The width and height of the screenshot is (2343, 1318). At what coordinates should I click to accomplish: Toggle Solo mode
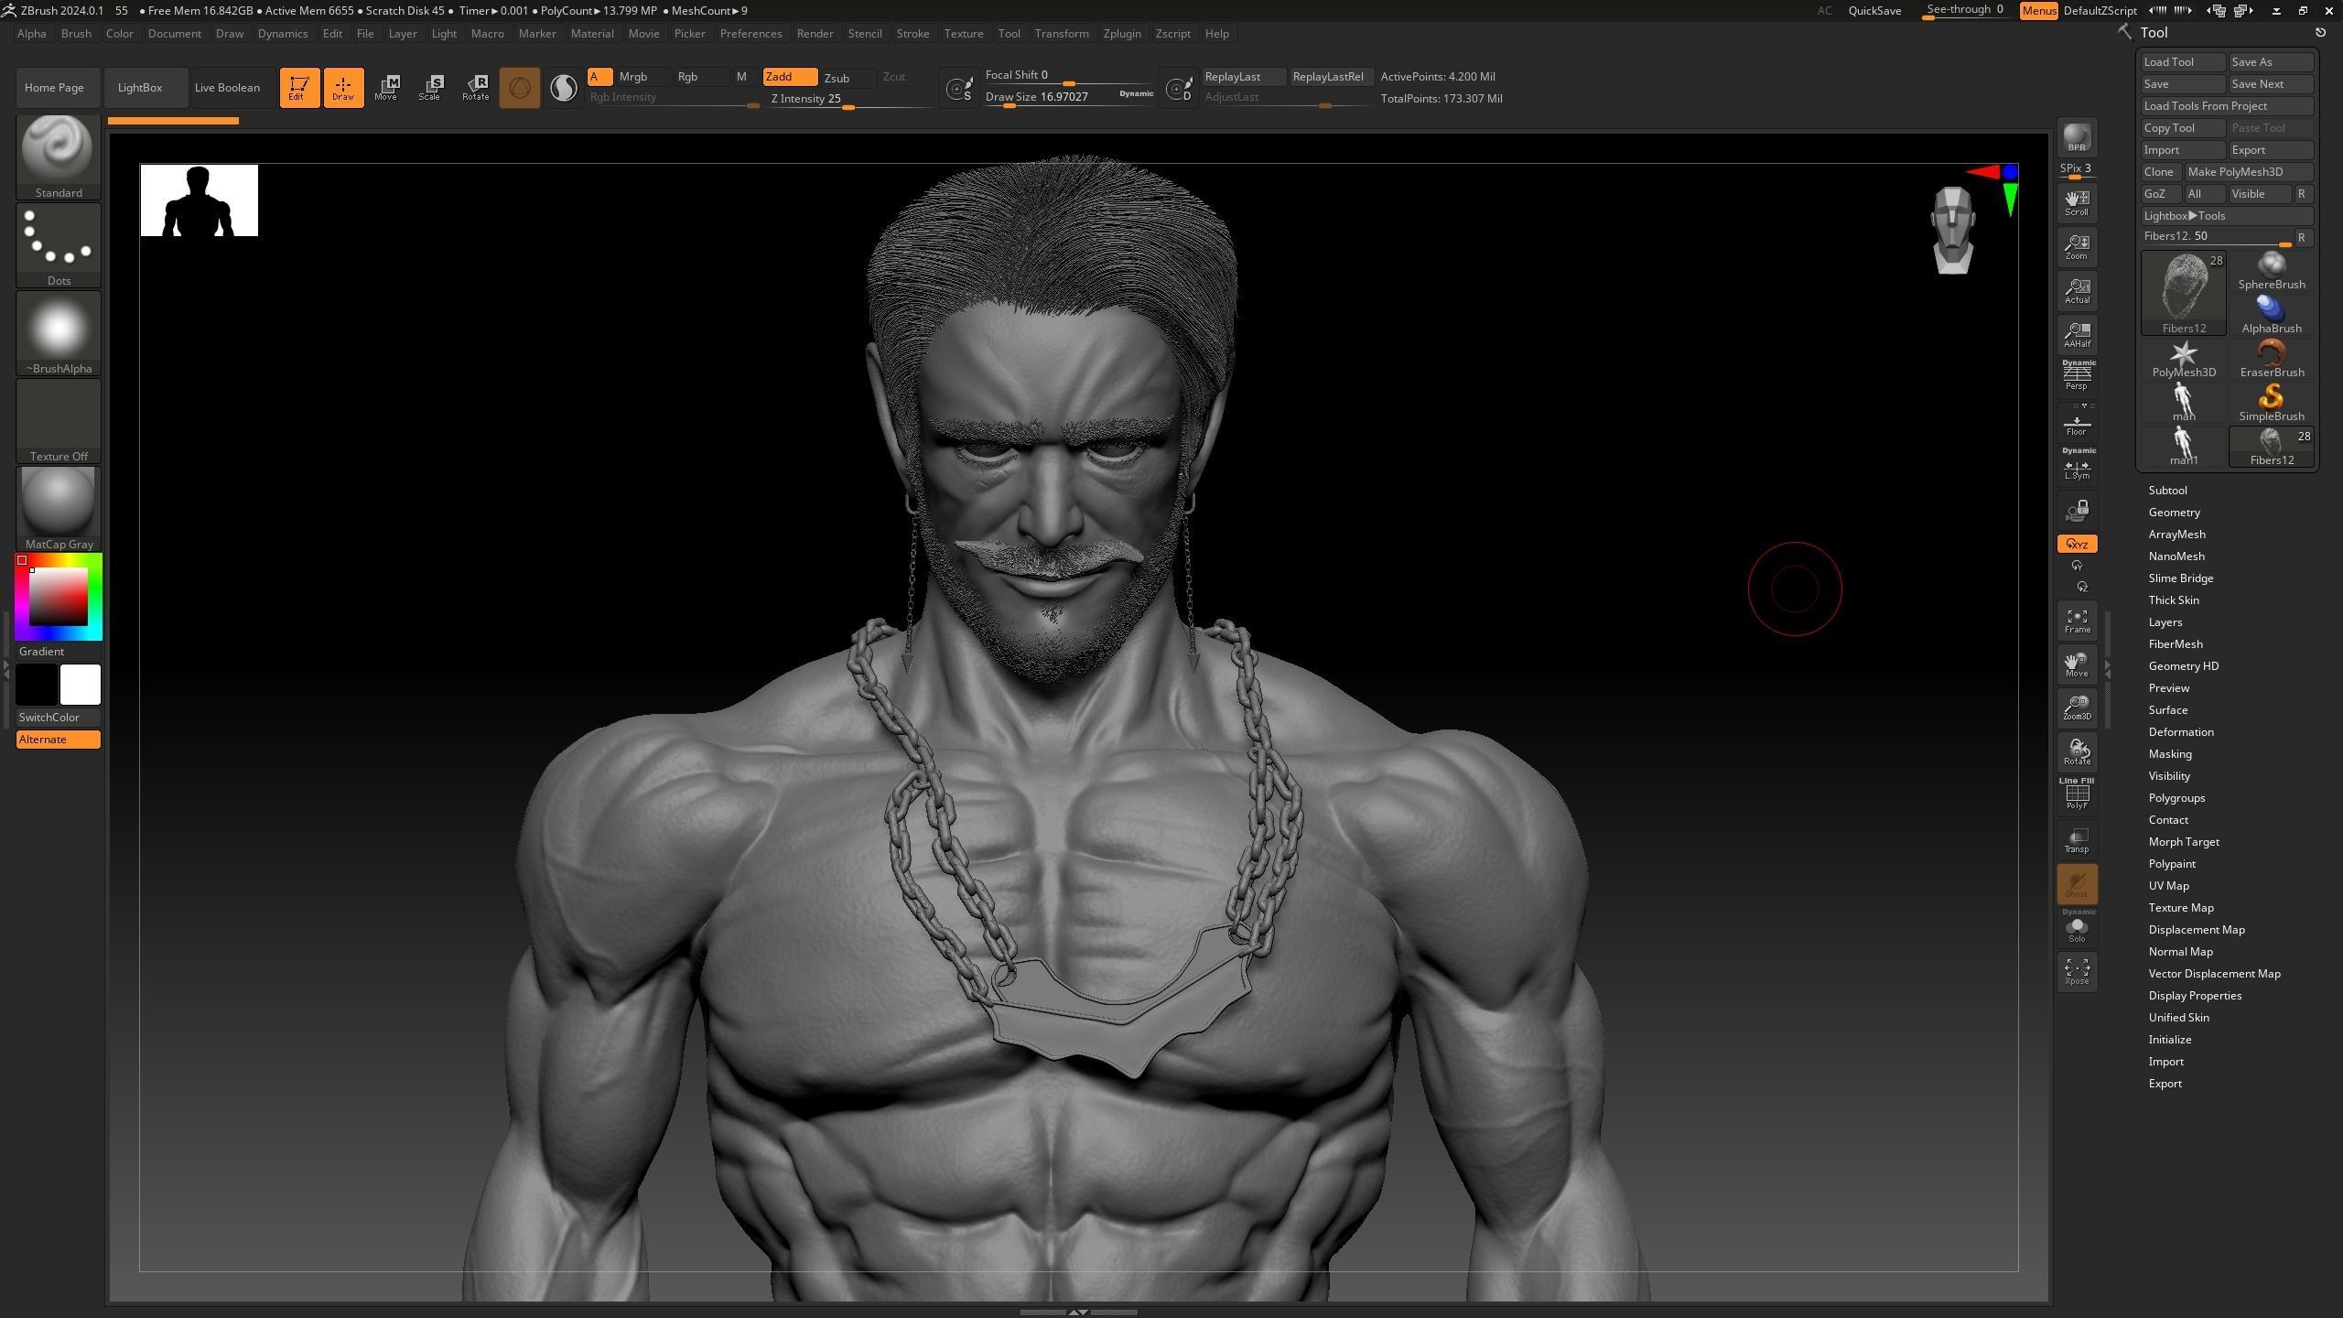point(2077,928)
